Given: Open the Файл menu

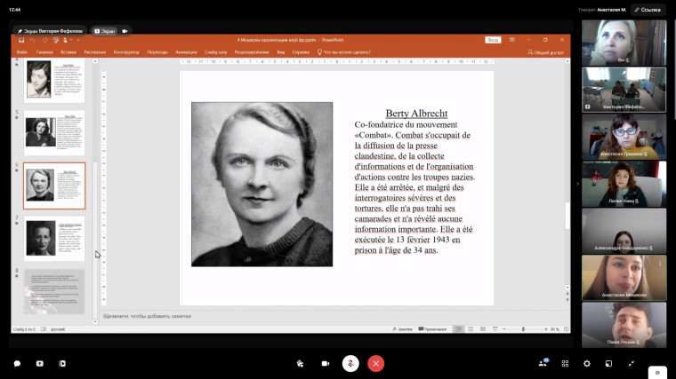Looking at the screenshot, I should [x=21, y=52].
